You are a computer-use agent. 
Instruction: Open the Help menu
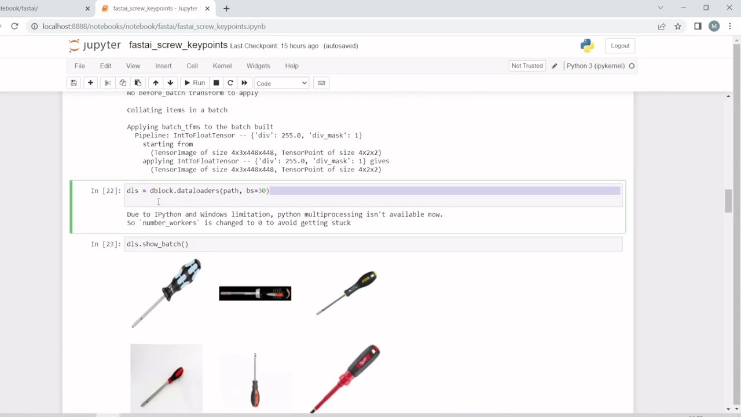tap(292, 66)
